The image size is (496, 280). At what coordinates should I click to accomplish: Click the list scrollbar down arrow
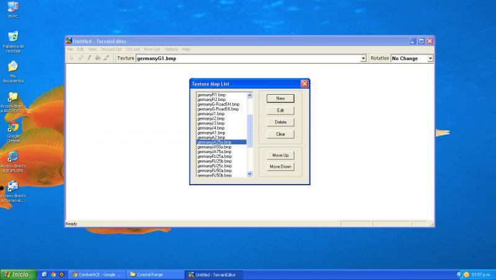click(x=250, y=174)
